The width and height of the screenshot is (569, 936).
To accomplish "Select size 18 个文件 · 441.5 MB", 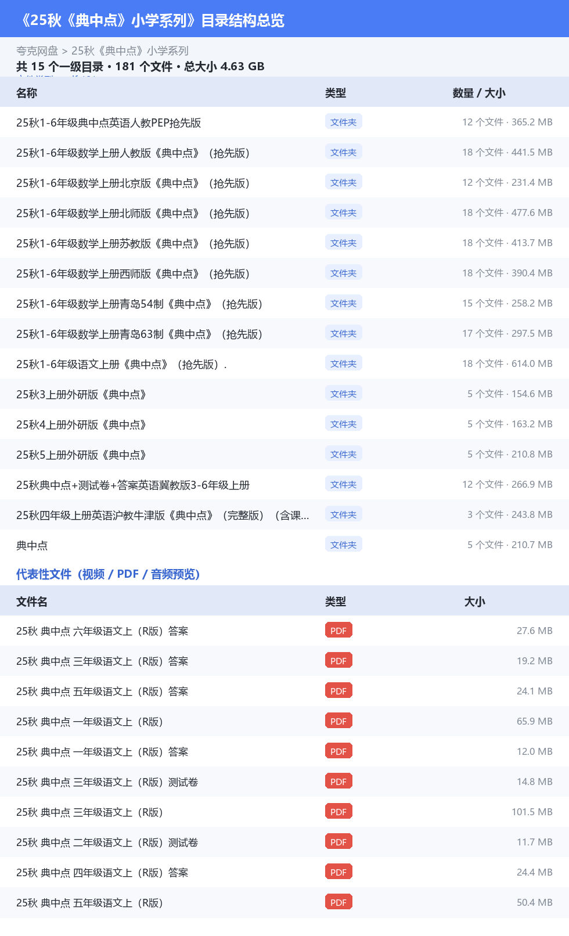I will click(507, 152).
